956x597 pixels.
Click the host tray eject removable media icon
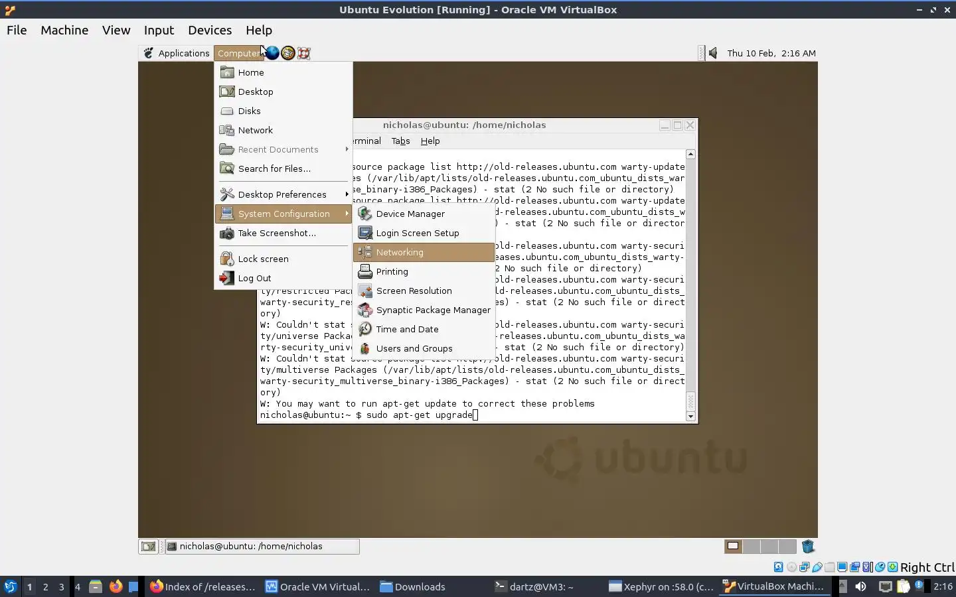843,586
